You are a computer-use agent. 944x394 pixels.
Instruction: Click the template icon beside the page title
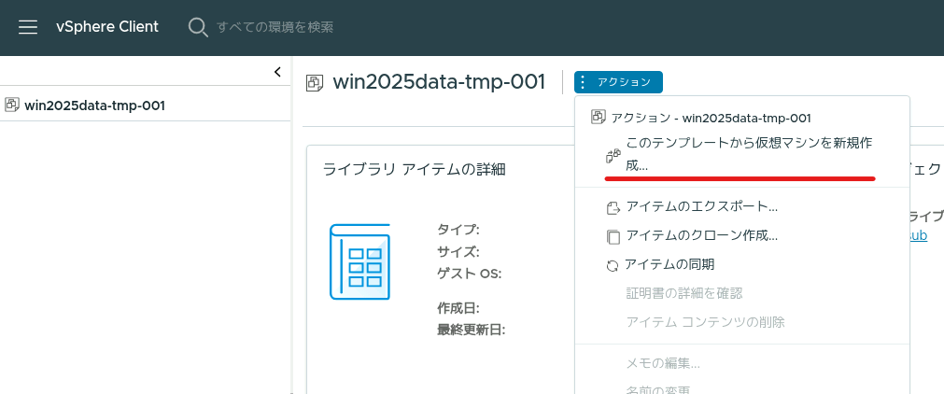315,82
